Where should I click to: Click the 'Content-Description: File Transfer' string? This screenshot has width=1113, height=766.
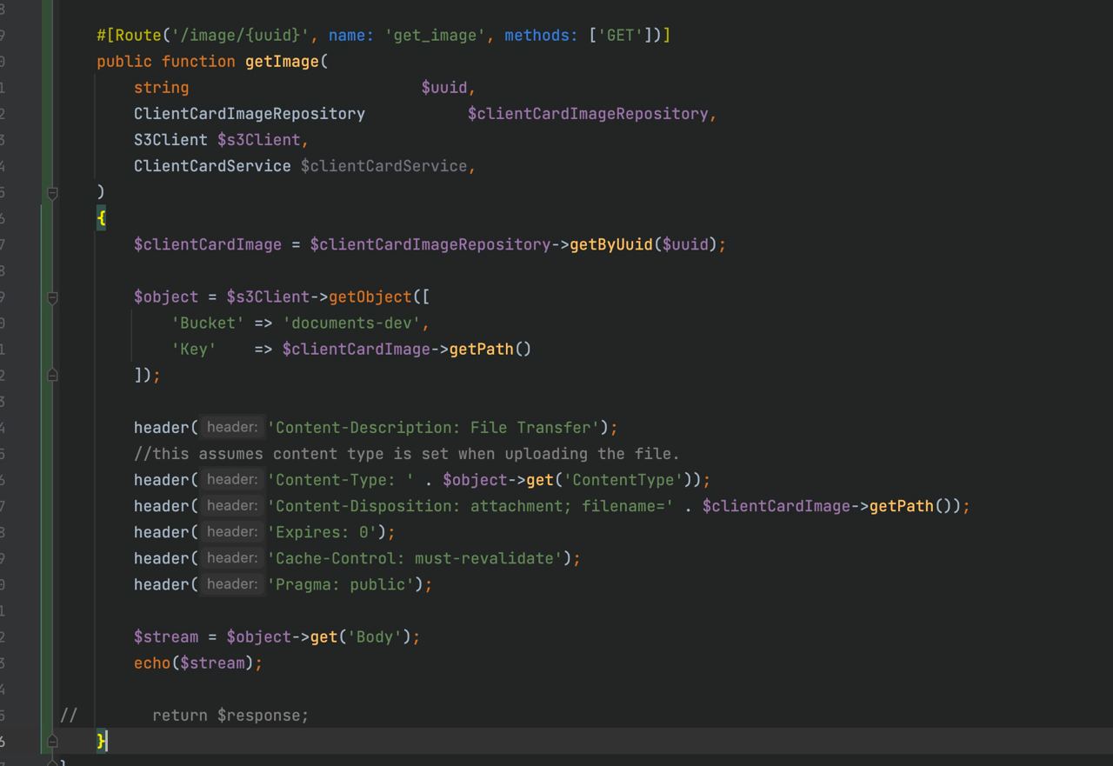click(x=435, y=428)
